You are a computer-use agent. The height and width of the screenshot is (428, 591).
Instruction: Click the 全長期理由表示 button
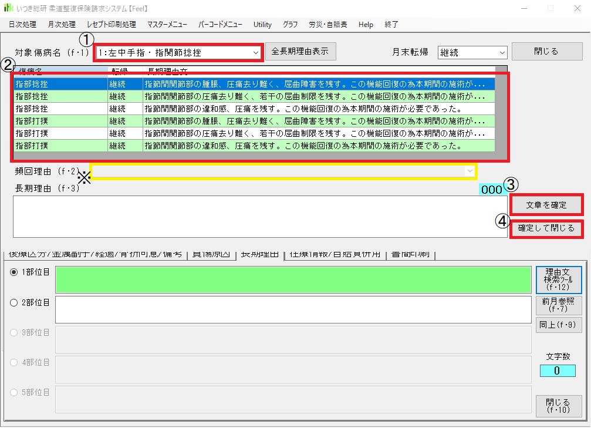pyautogui.click(x=301, y=52)
